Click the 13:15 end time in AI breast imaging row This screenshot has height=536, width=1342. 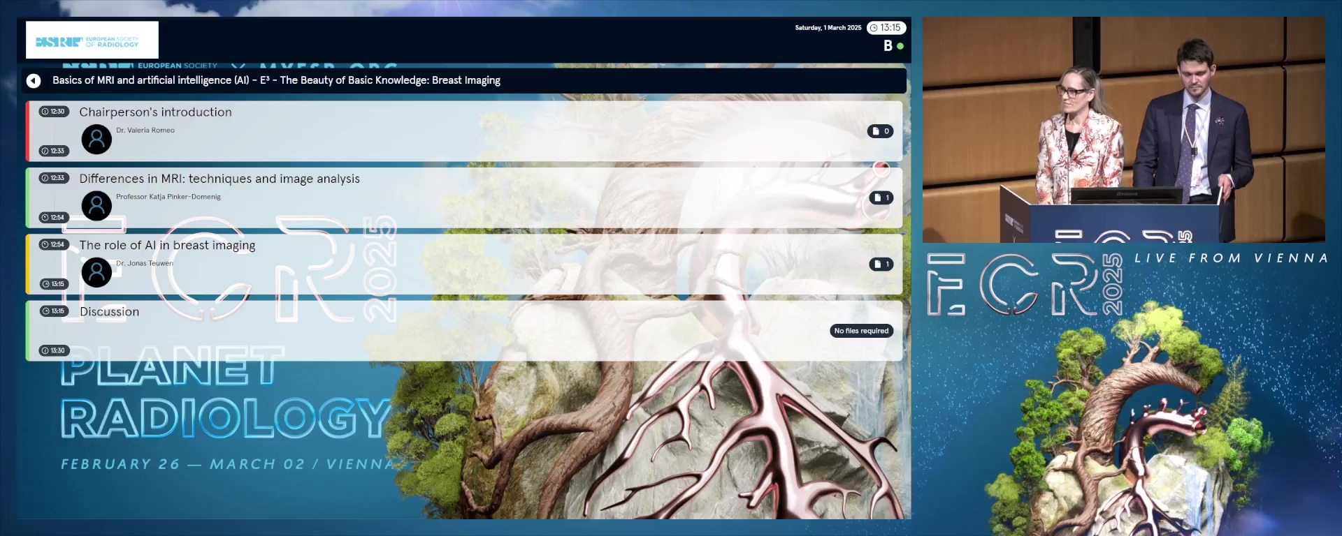54,284
